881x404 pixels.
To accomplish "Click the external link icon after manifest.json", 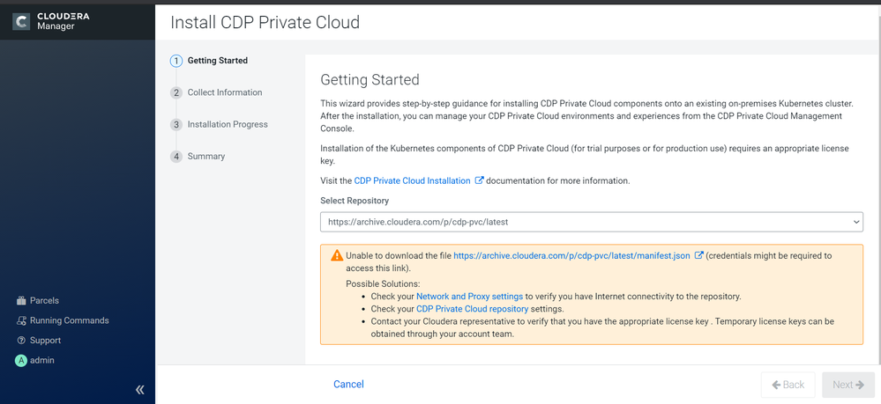I will point(699,256).
